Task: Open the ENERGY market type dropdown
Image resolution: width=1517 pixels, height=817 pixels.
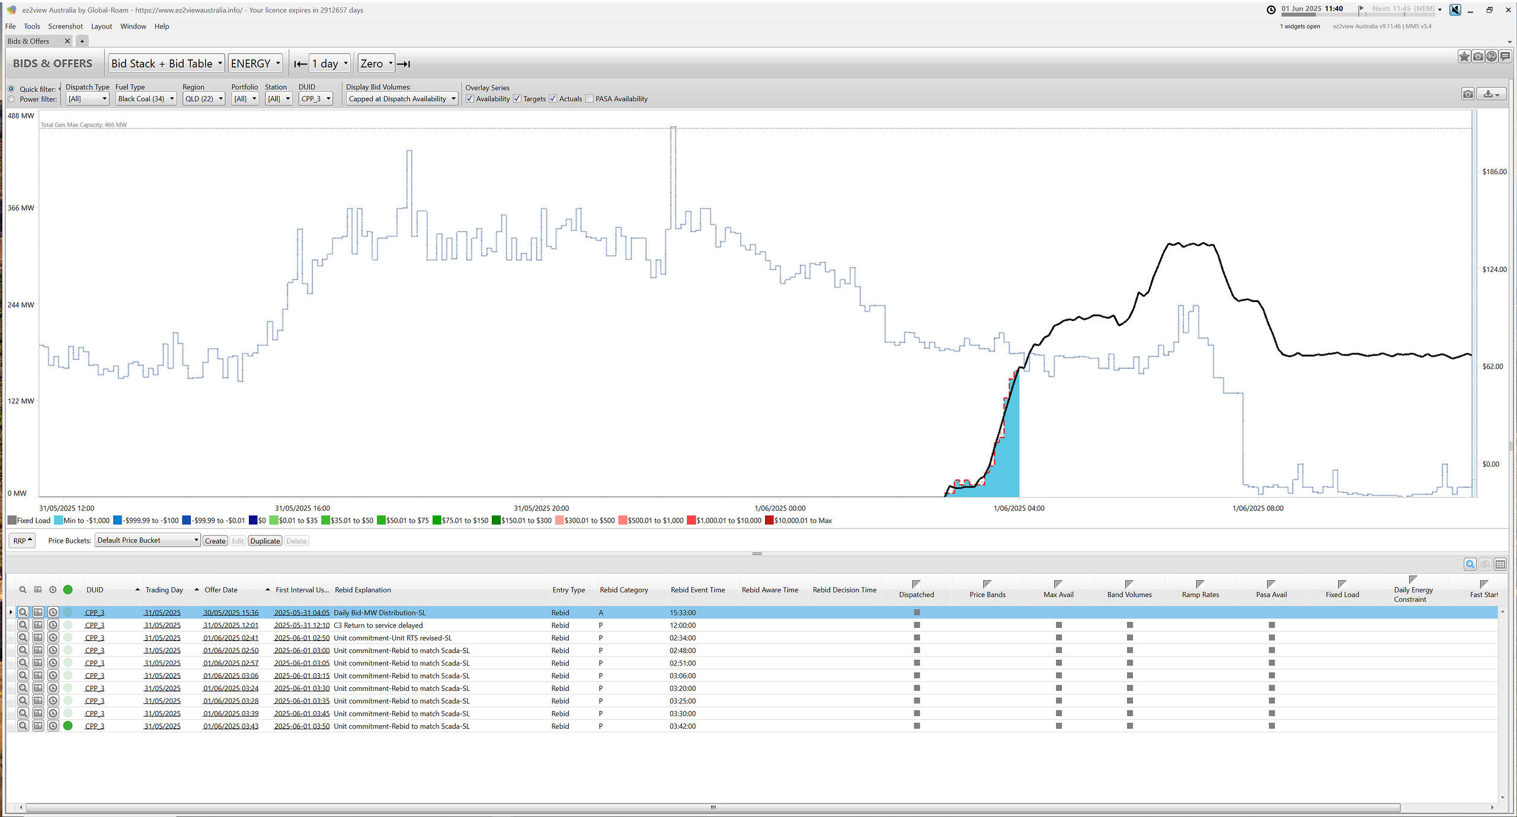Action: tap(255, 64)
